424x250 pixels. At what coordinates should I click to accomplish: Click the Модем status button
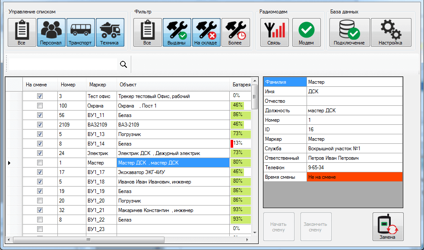click(x=306, y=32)
